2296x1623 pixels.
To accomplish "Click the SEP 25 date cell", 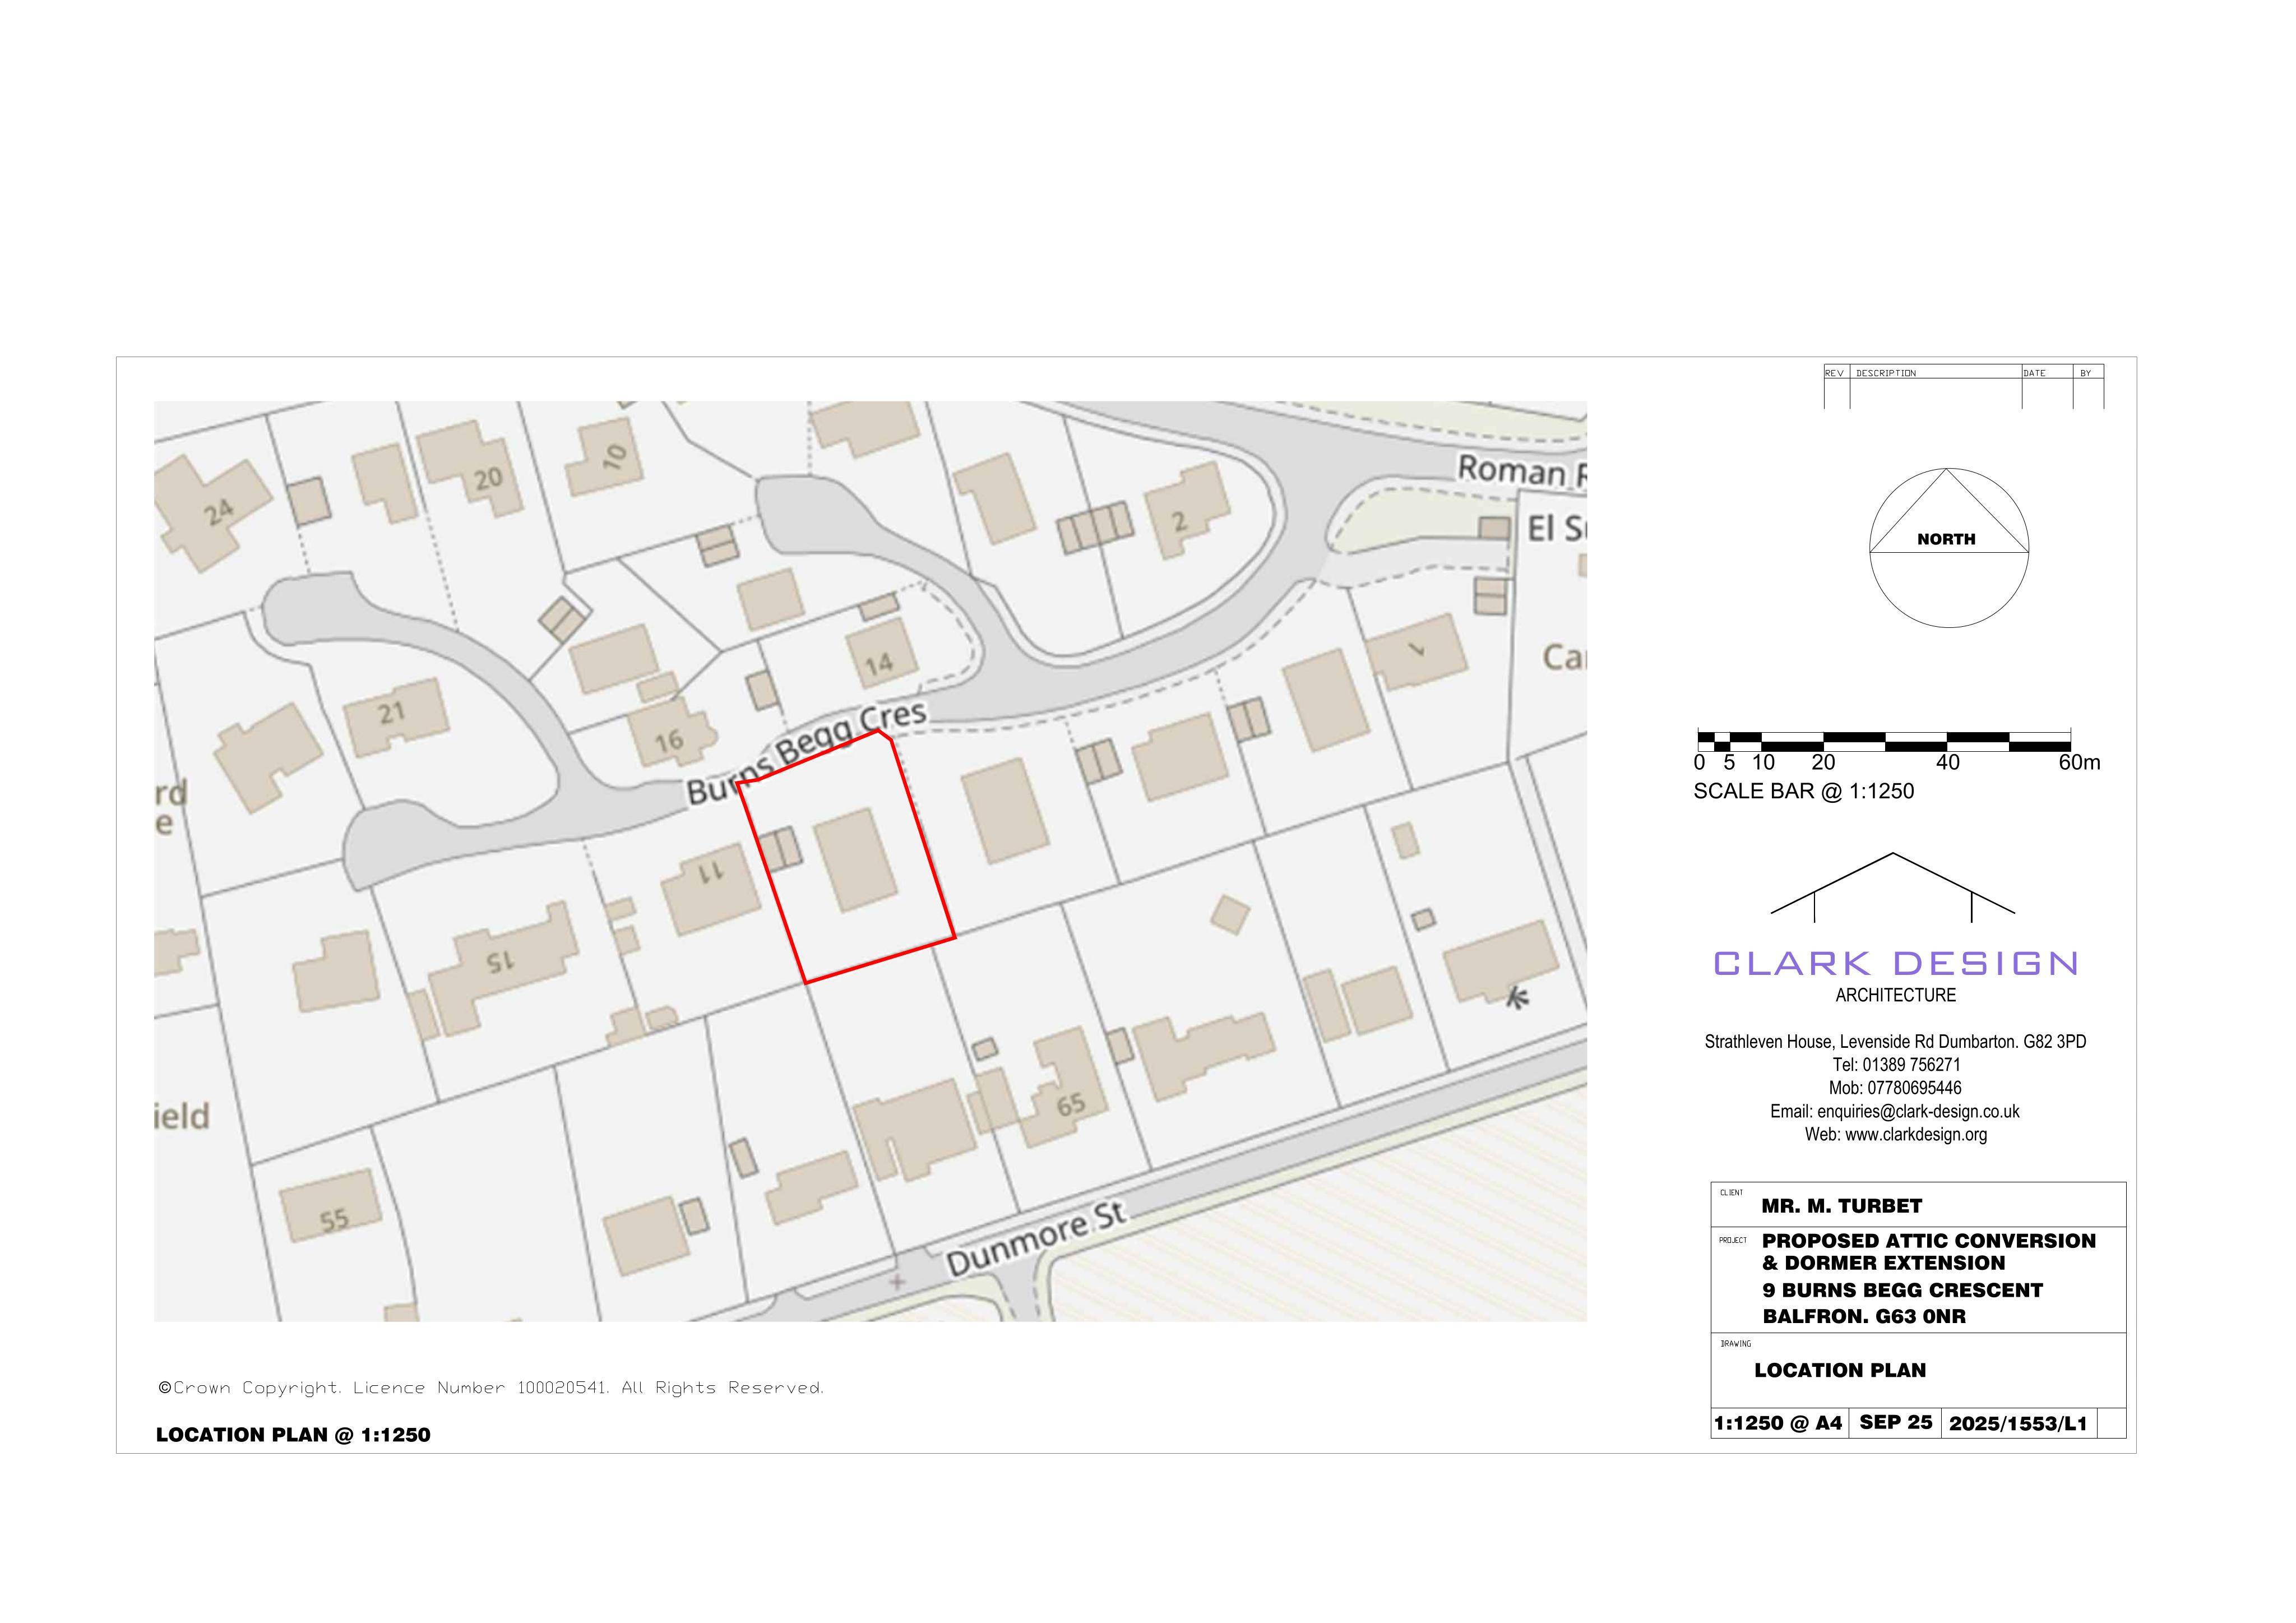I will coord(1895,1422).
